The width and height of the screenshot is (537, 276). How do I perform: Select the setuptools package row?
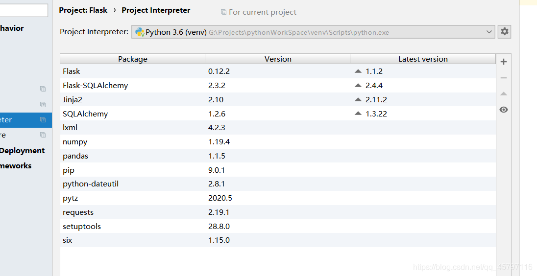click(278, 226)
